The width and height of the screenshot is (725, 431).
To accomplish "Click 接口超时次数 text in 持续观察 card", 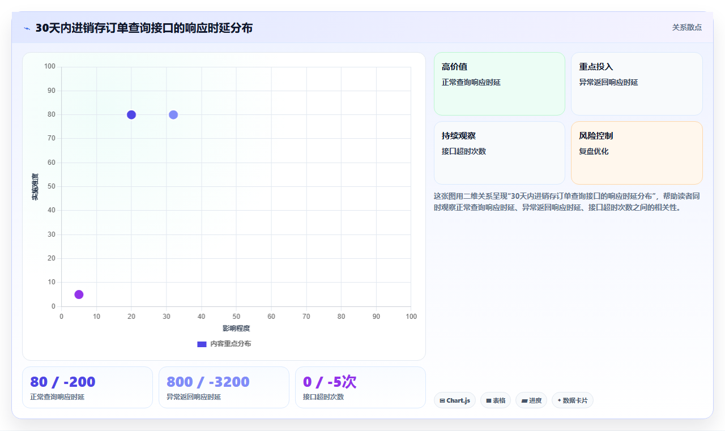I will [464, 151].
